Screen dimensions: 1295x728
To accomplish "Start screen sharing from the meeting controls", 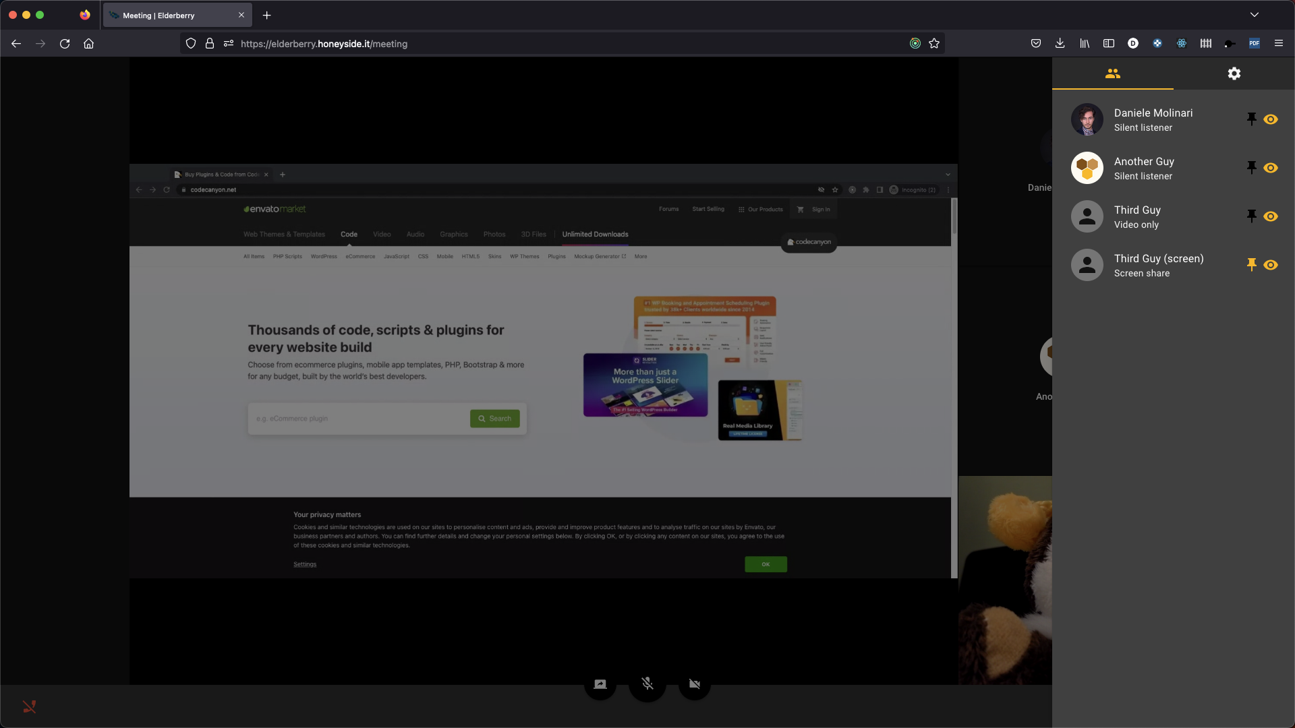I will [600, 684].
